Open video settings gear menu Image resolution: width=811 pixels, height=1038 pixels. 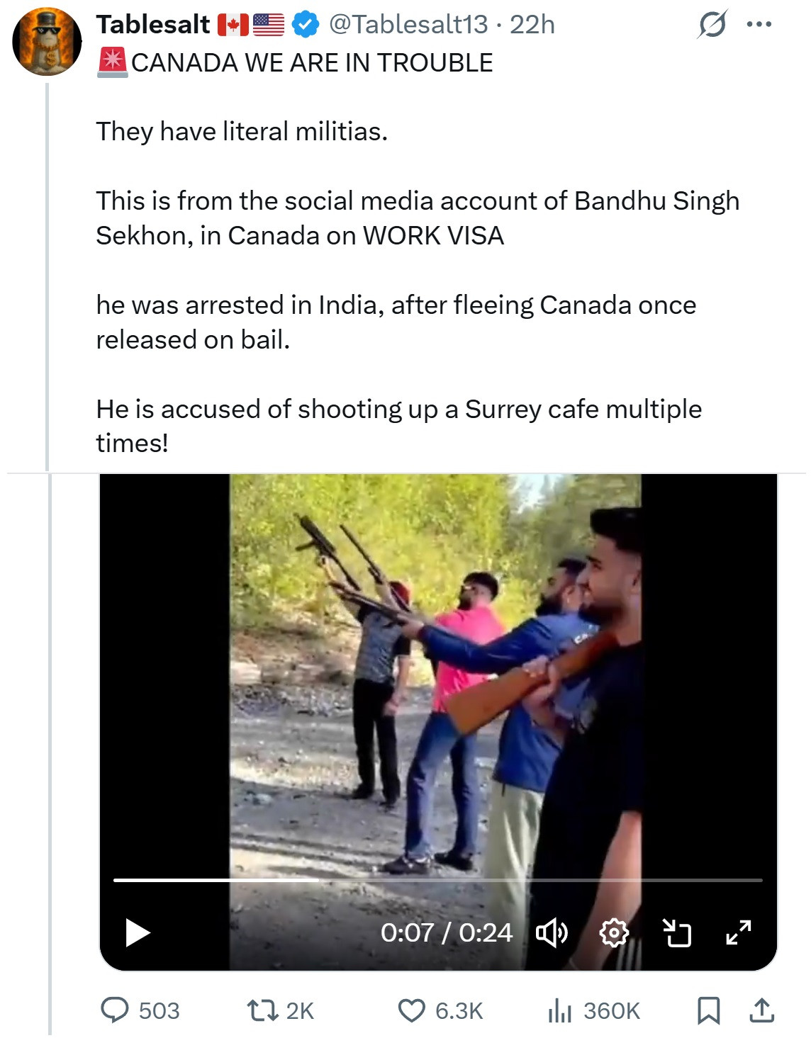(614, 932)
